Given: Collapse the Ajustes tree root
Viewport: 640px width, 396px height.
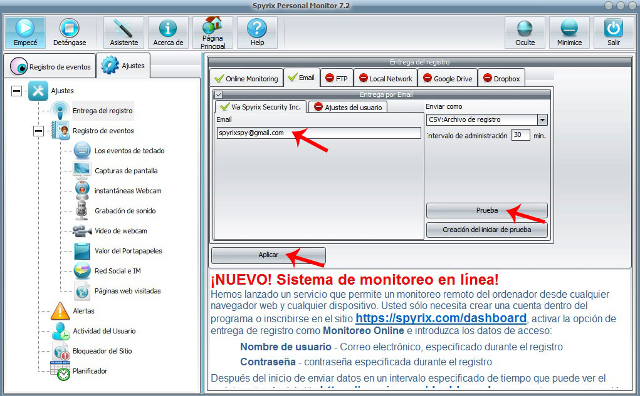Looking at the screenshot, I should click(x=17, y=91).
